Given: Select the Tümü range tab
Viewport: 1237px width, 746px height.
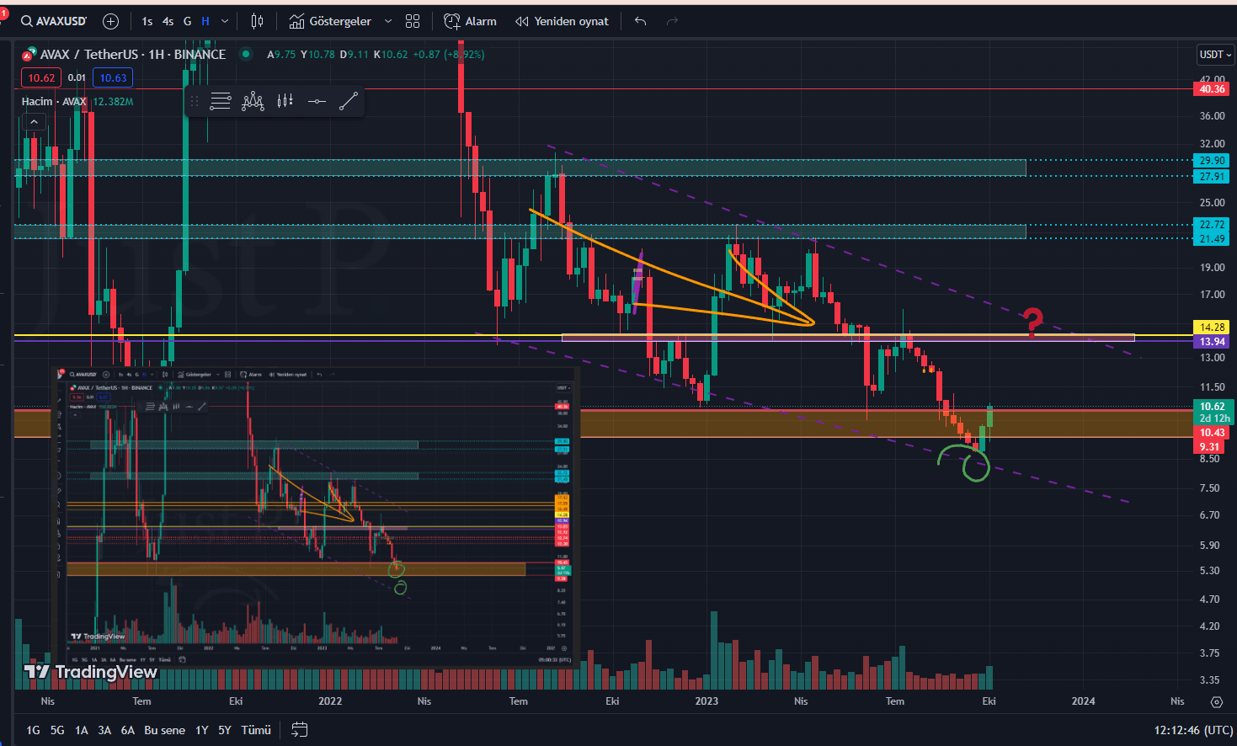Looking at the screenshot, I should point(256,730).
